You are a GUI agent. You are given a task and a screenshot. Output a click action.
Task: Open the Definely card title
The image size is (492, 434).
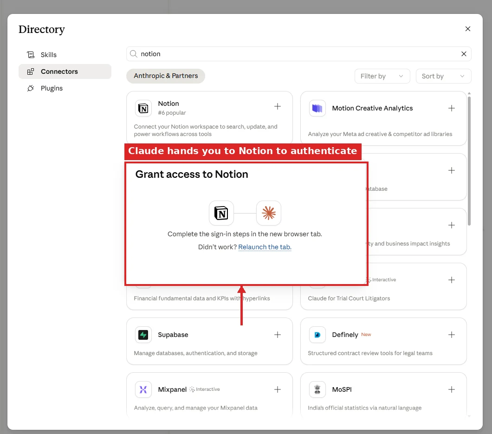click(345, 335)
